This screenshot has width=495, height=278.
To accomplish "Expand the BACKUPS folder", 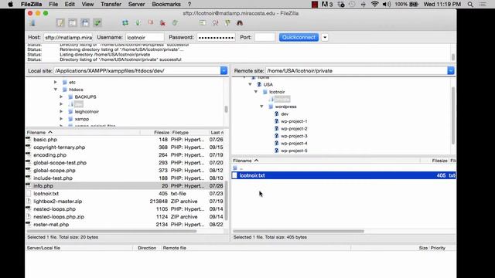I will point(61,97).
